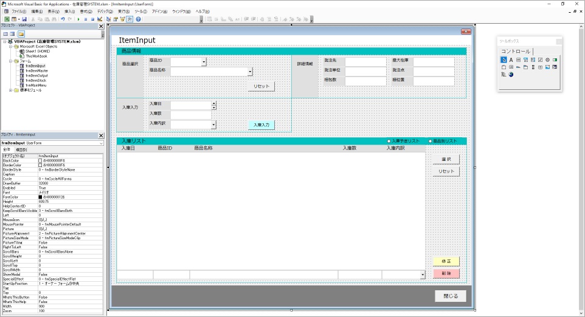The image size is (585, 317).
Task: Pick the TextBox control in the Toolbox
Action: [x=518, y=60]
